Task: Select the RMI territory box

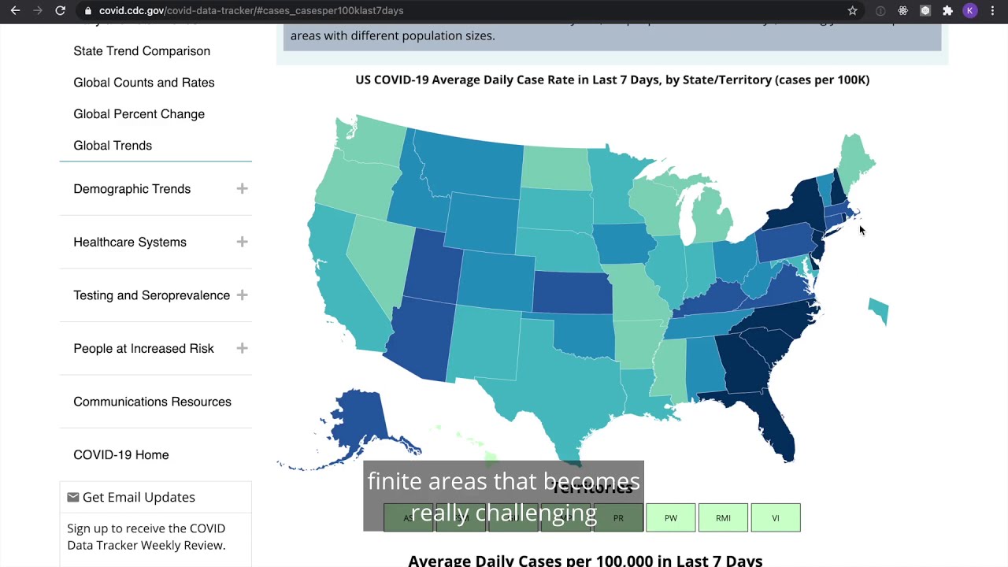Action: [x=723, y=518]
